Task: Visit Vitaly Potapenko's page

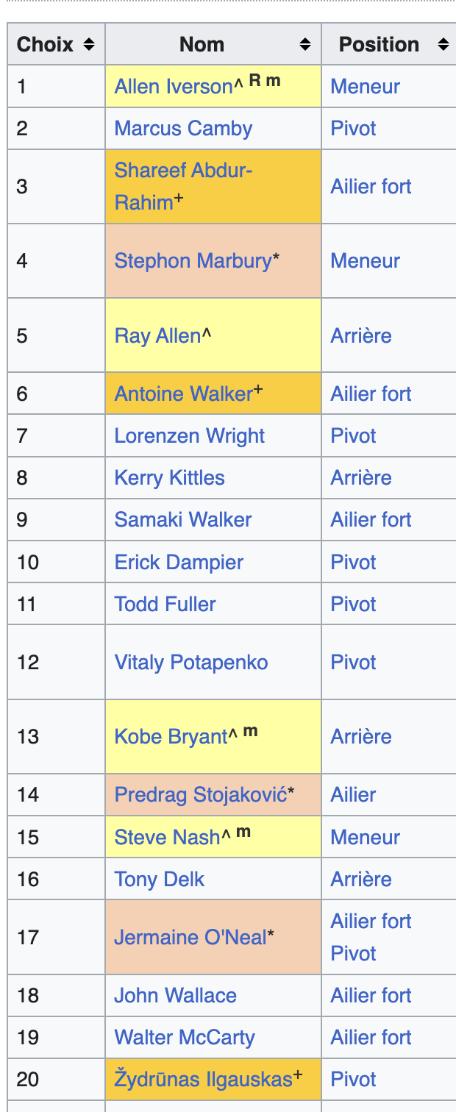Action: click(x=191, y=663)
